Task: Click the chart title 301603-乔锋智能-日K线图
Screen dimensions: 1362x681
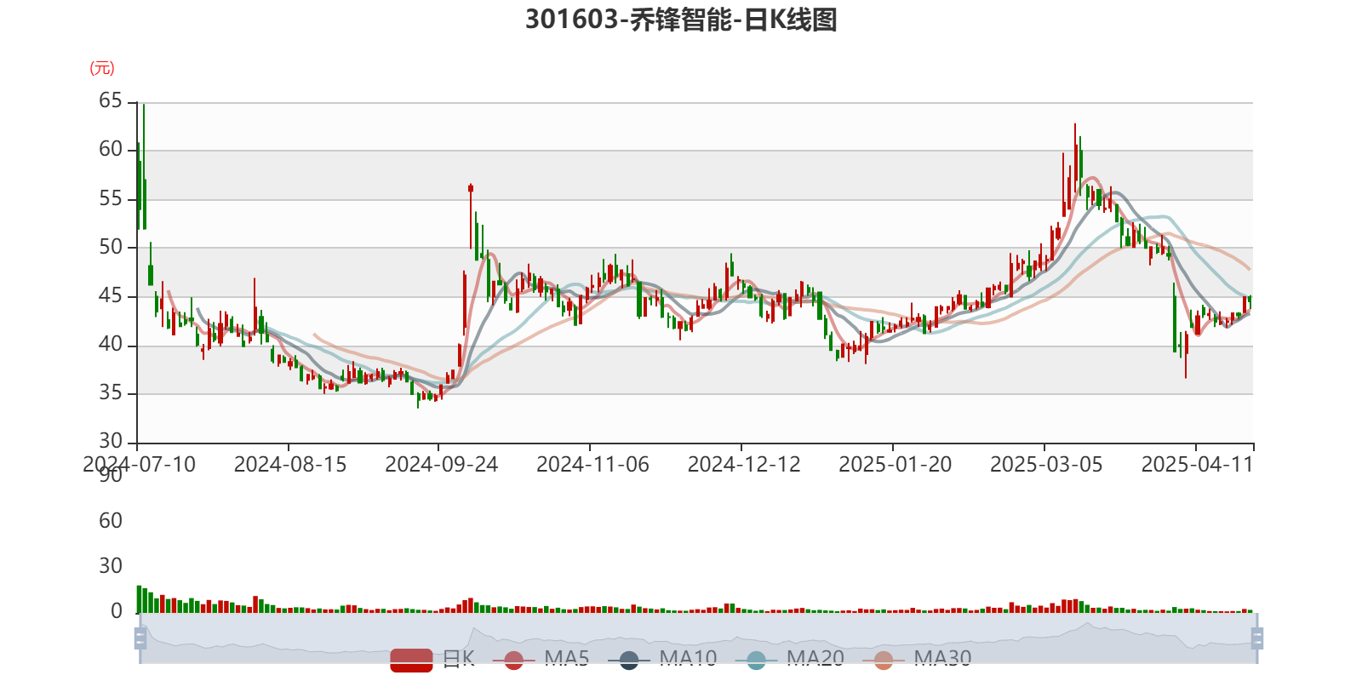Action: tap(681, 20)
